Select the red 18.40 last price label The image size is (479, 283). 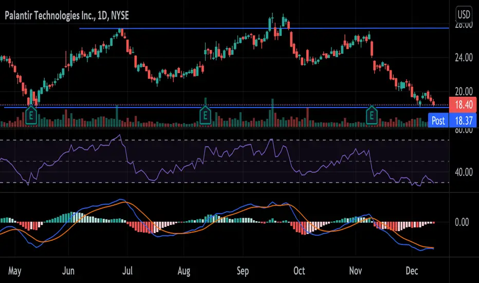point(463,104)
